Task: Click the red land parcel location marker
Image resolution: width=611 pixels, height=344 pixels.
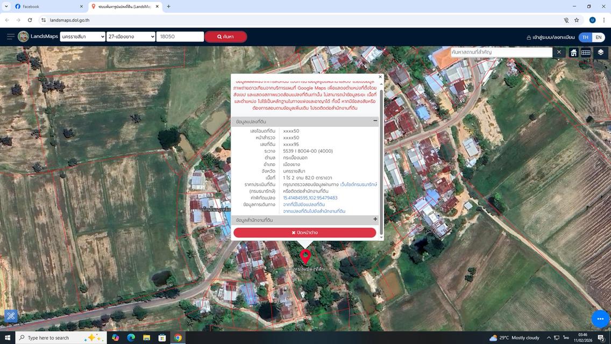Action: [305, 256]
